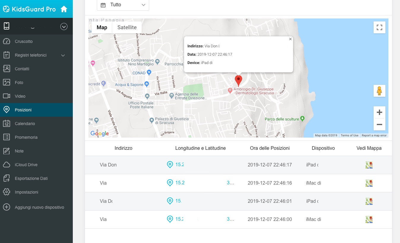
Task: Click the Calendario calendar icon
Action: point(7,124)
